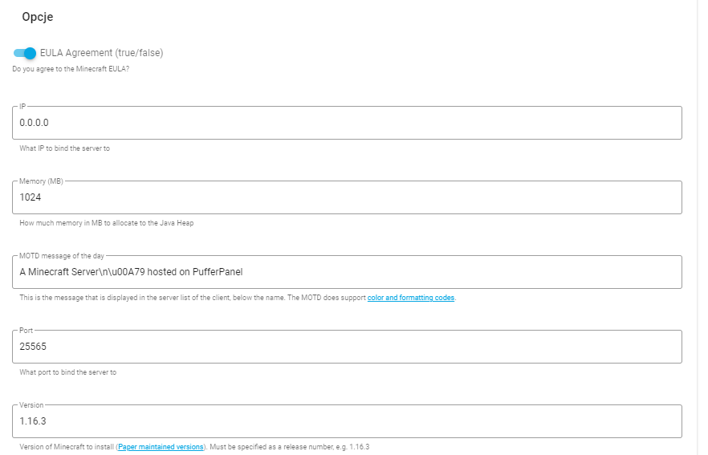Click the 'Do you agree to the Minecraft EULA?' text

[x=71, y=69]
